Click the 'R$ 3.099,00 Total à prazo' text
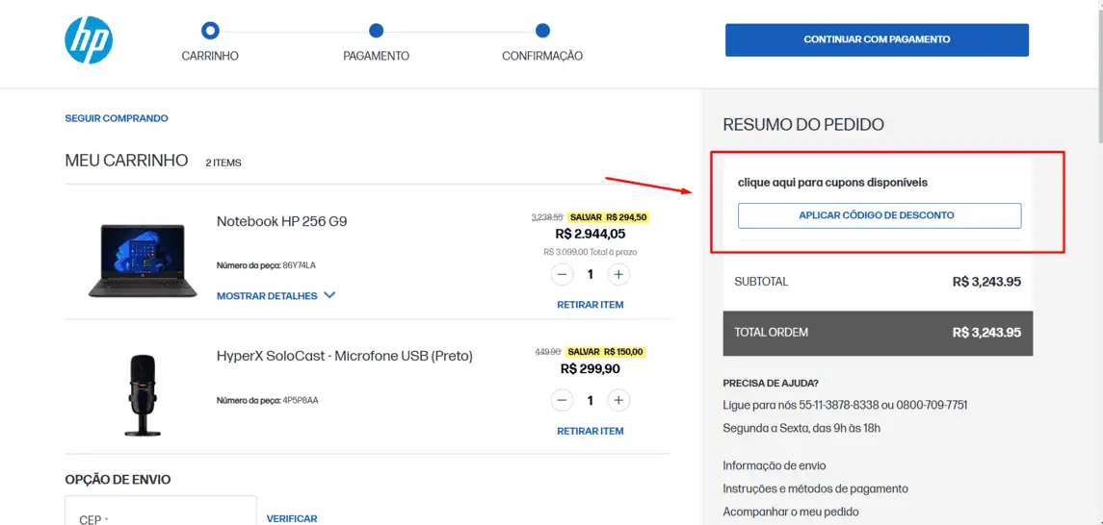Screen dimensions: 1103x525 591,251
